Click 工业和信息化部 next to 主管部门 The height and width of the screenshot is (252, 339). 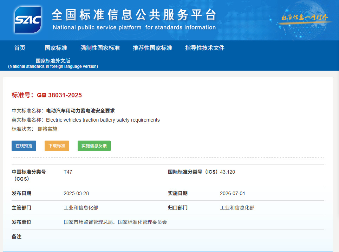point(81,208)
